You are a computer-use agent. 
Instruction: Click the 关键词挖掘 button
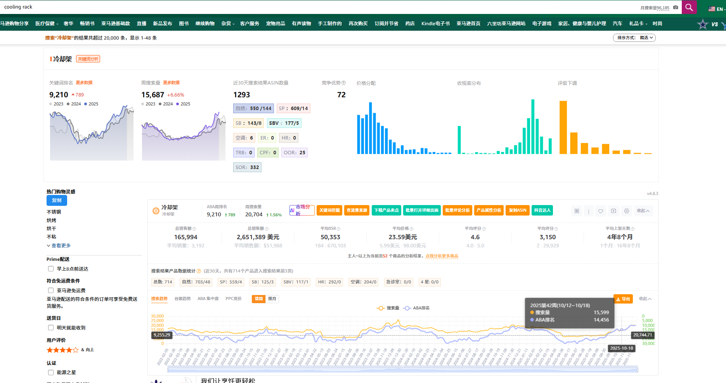(x=329, y=210)
